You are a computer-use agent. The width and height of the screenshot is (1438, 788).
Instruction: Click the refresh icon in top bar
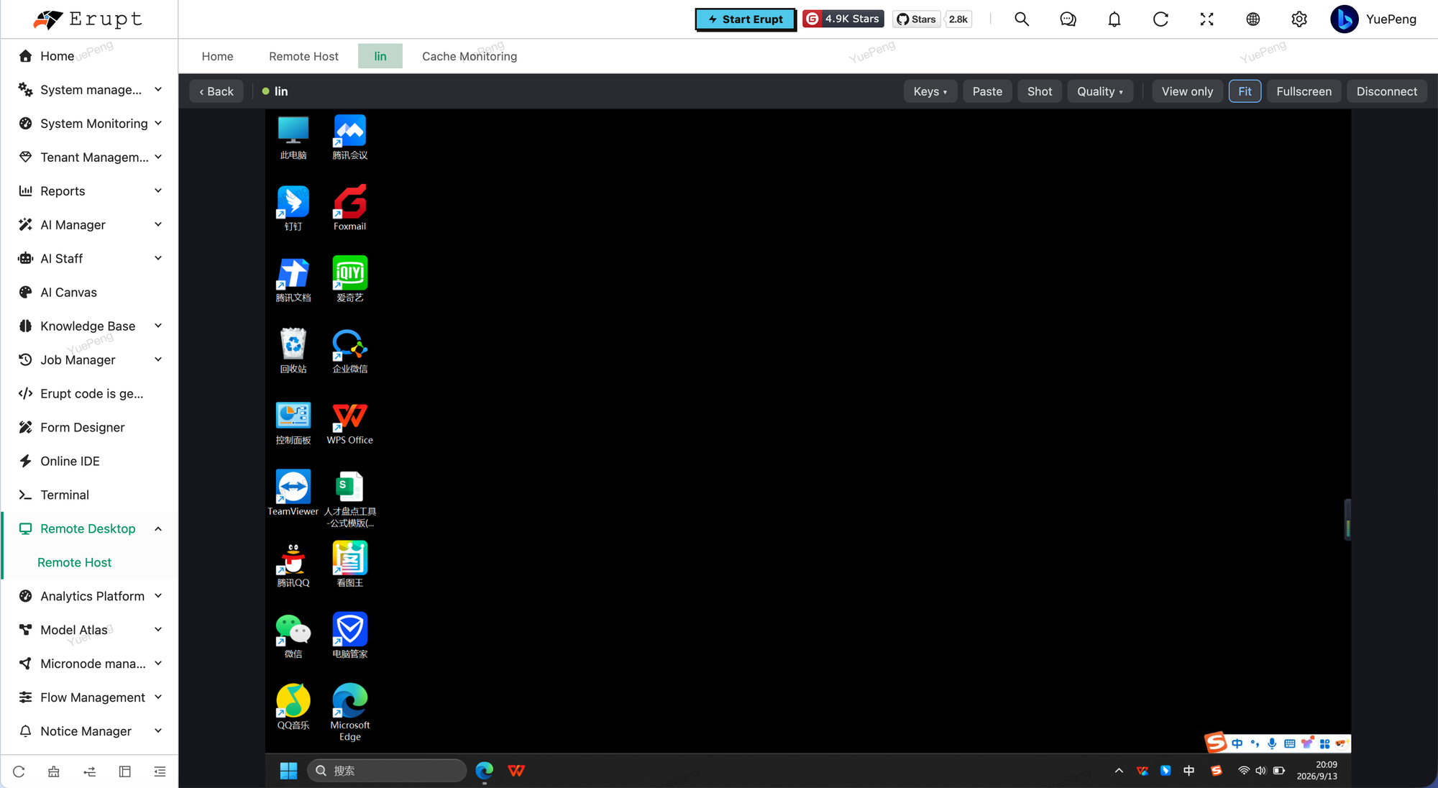[x=1160, y=19]
